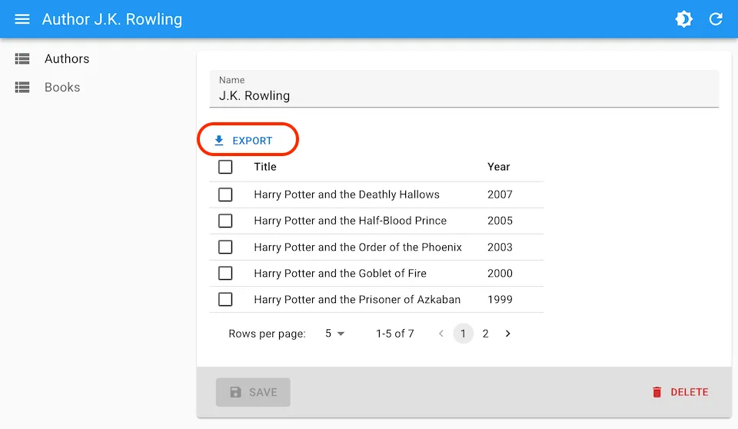The image size is (738, 429).
Task: Toggle the light/dark theme icon
Action: 683,19
